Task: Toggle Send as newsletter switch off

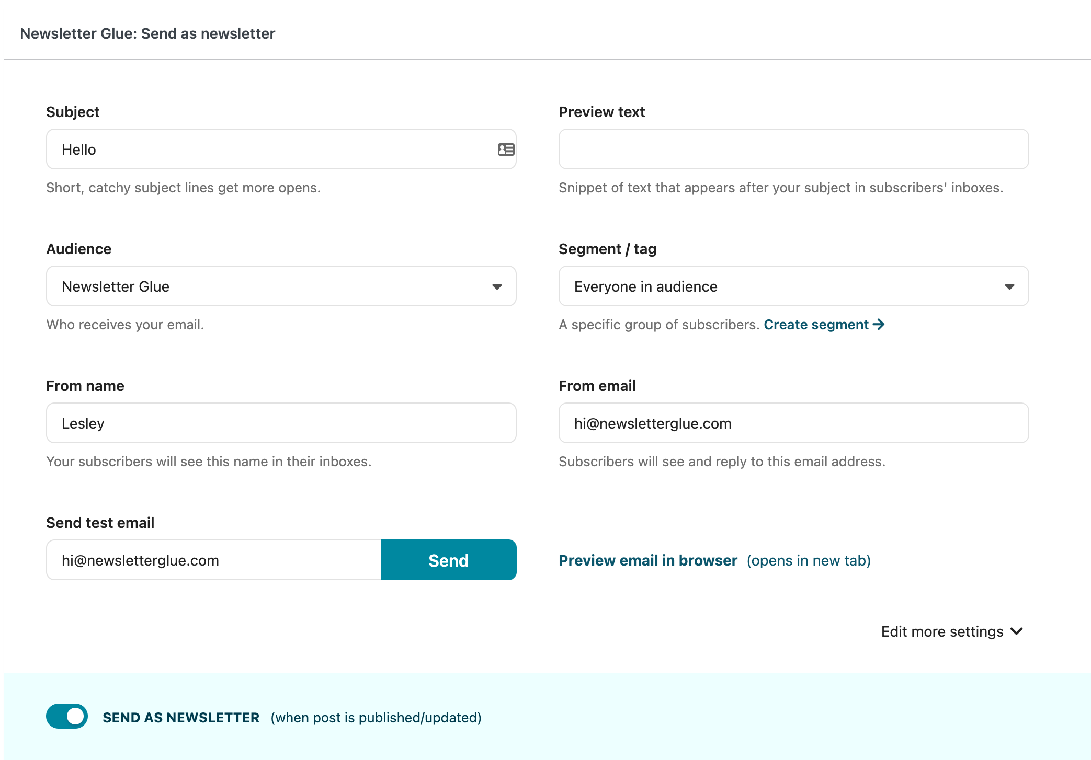Action: click(x=67, y=717)
